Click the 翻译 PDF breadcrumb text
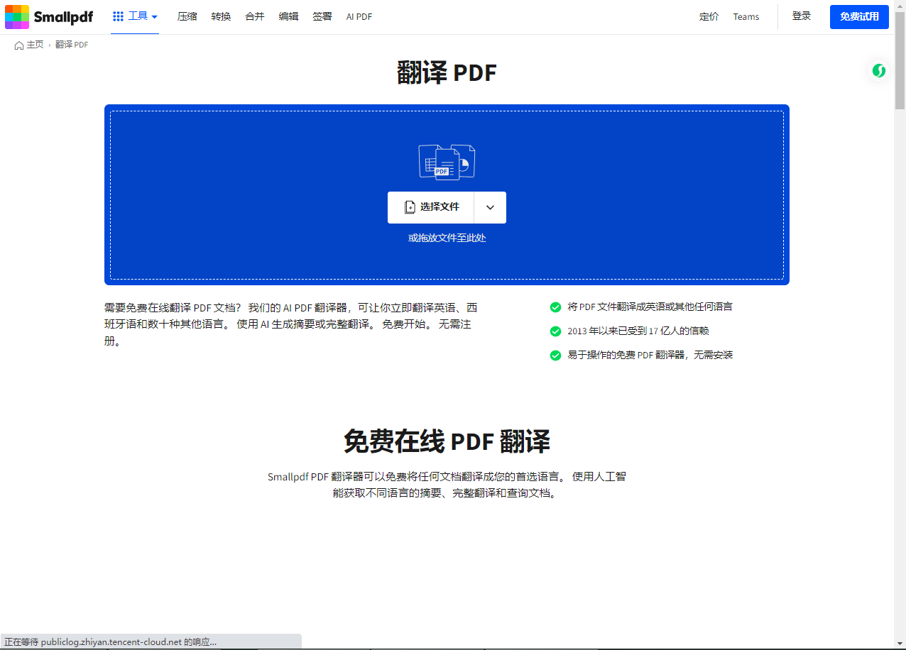The width and height of the screenshot is (906, 650). 72,45
